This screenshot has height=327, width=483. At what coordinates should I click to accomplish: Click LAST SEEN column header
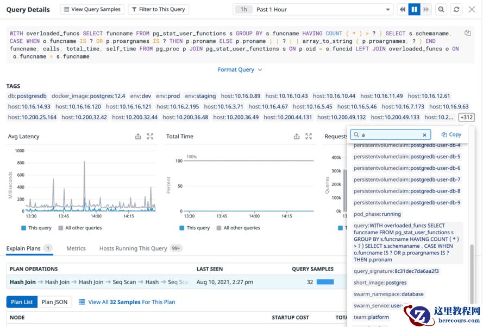pyautogui.click(x=210, y=269)
